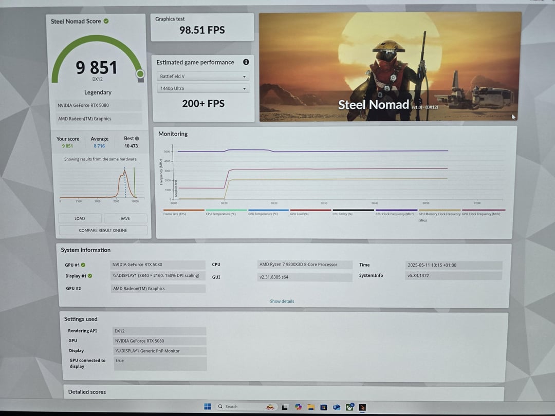Click the SAVE button
555x416 pixels.
coord(125,218)
